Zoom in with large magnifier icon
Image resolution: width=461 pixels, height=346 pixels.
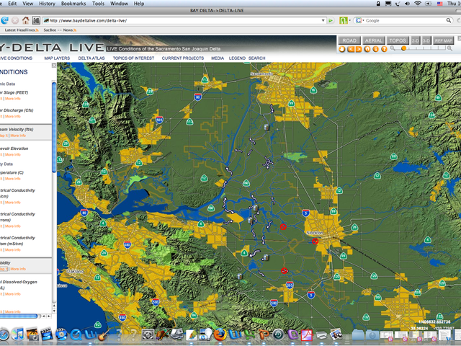click(x=449, y=48)
